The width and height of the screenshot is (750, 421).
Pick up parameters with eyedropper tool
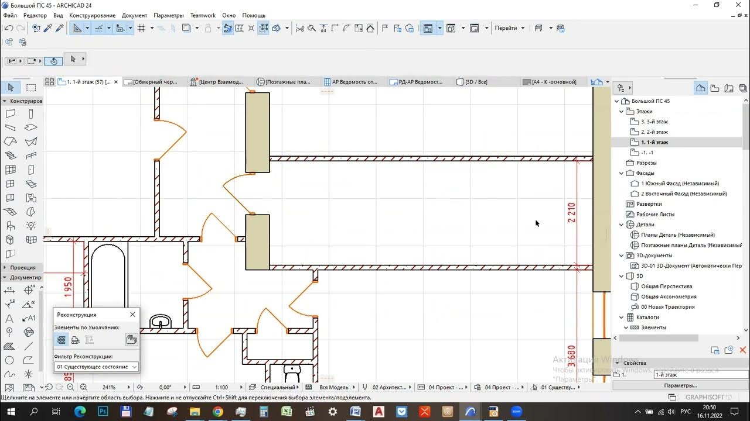coord(48,28)
